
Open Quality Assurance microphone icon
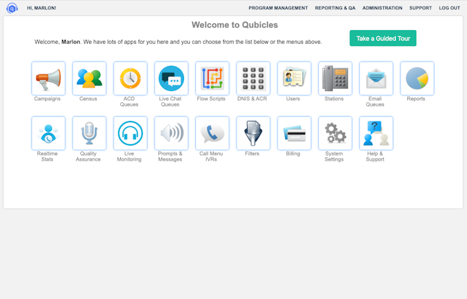pos(90,134)
